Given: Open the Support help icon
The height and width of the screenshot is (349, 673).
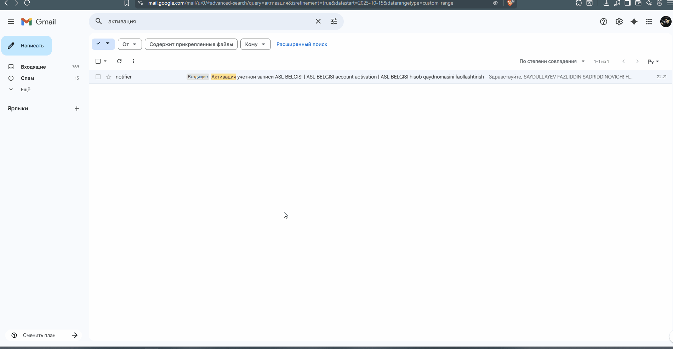Looking at the screenshot, I should (603, 22).
